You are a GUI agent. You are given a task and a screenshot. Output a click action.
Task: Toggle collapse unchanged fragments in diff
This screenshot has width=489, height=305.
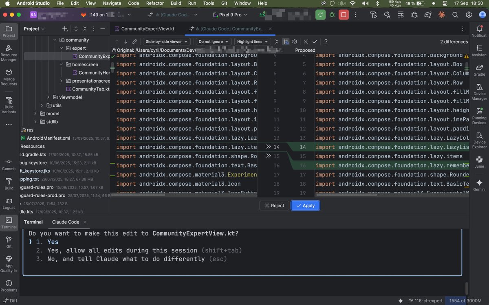coord(277,42)
